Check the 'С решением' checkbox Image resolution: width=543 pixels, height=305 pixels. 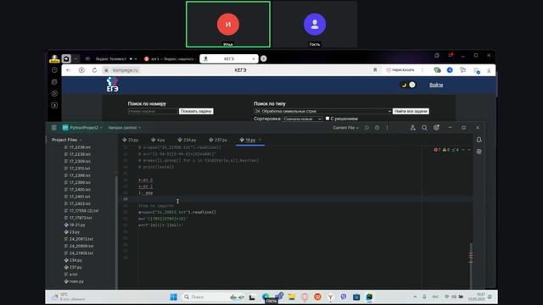click(327, 119)
